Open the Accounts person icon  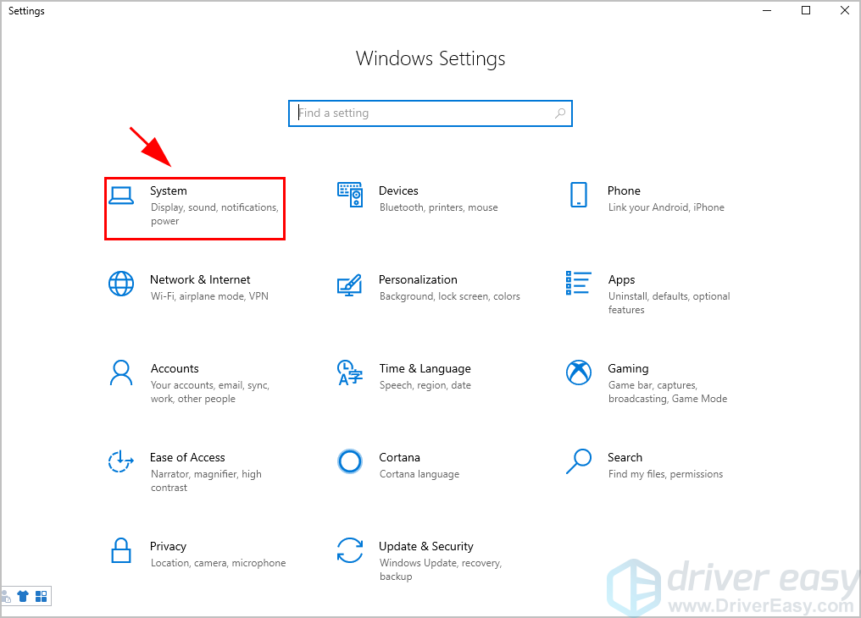(x=121, y=372)
